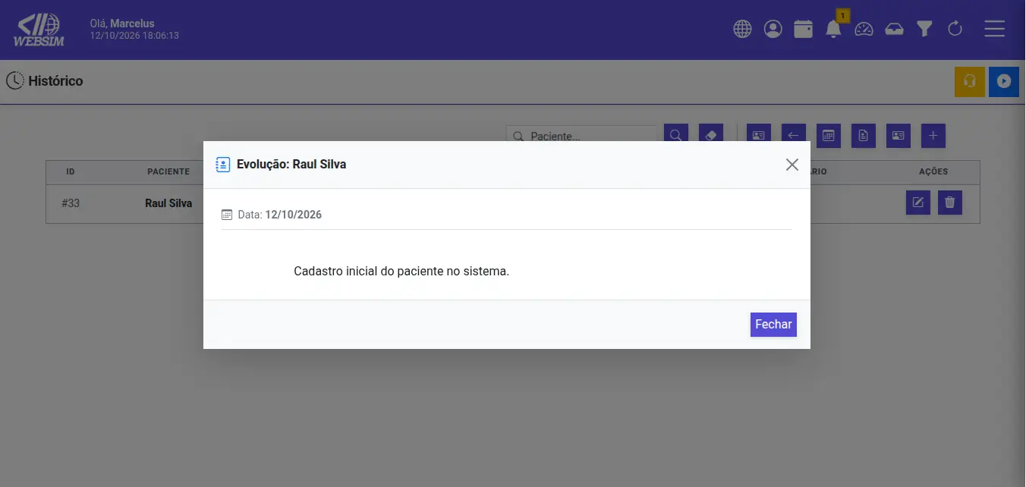Click the PACIENTE column header
Viewport: 1026px width, 487px height.
[168, 171]
